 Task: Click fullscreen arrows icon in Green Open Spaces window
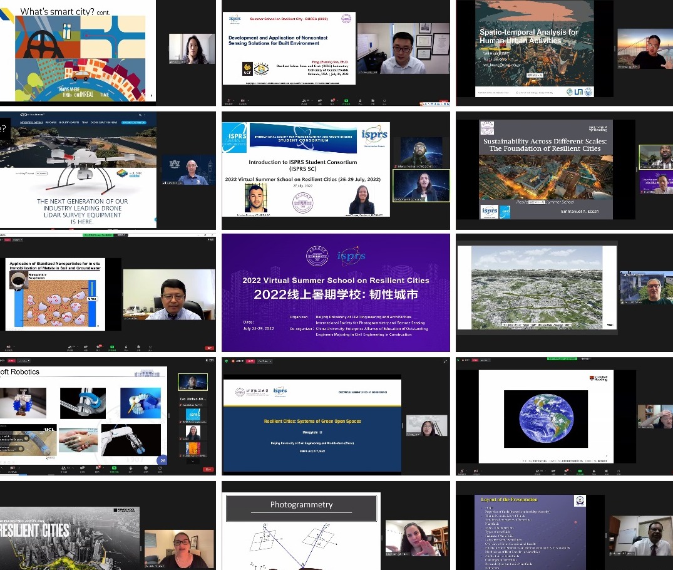point(445,361)
